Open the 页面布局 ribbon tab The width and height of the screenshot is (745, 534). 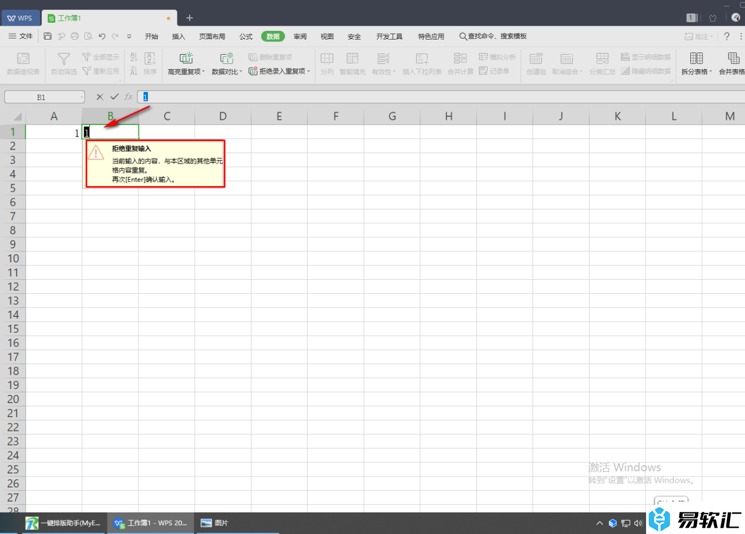pyautogui.click(x=212, y=36)
